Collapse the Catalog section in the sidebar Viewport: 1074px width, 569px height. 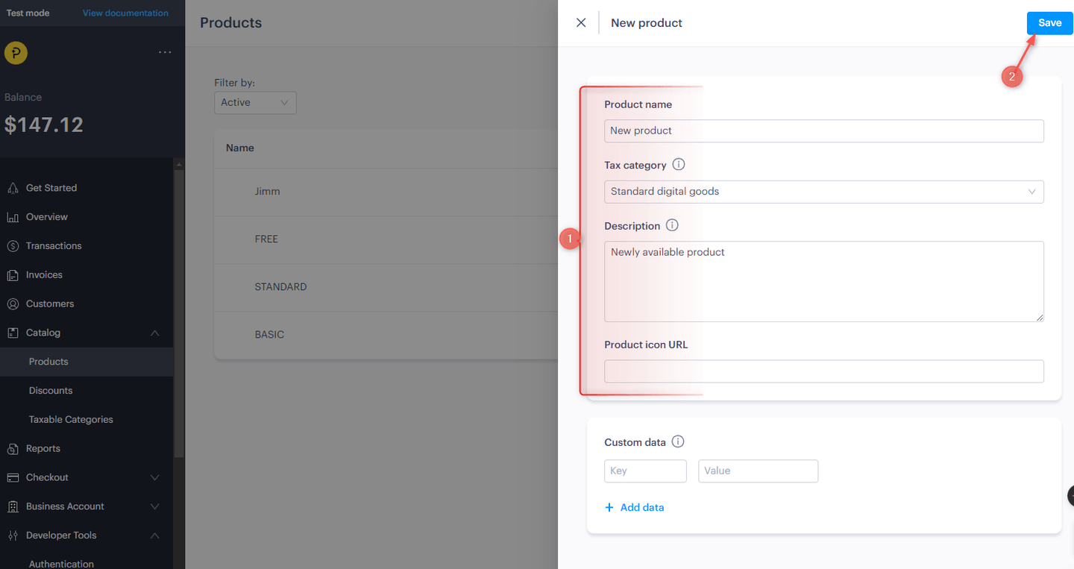pos(154,333)
